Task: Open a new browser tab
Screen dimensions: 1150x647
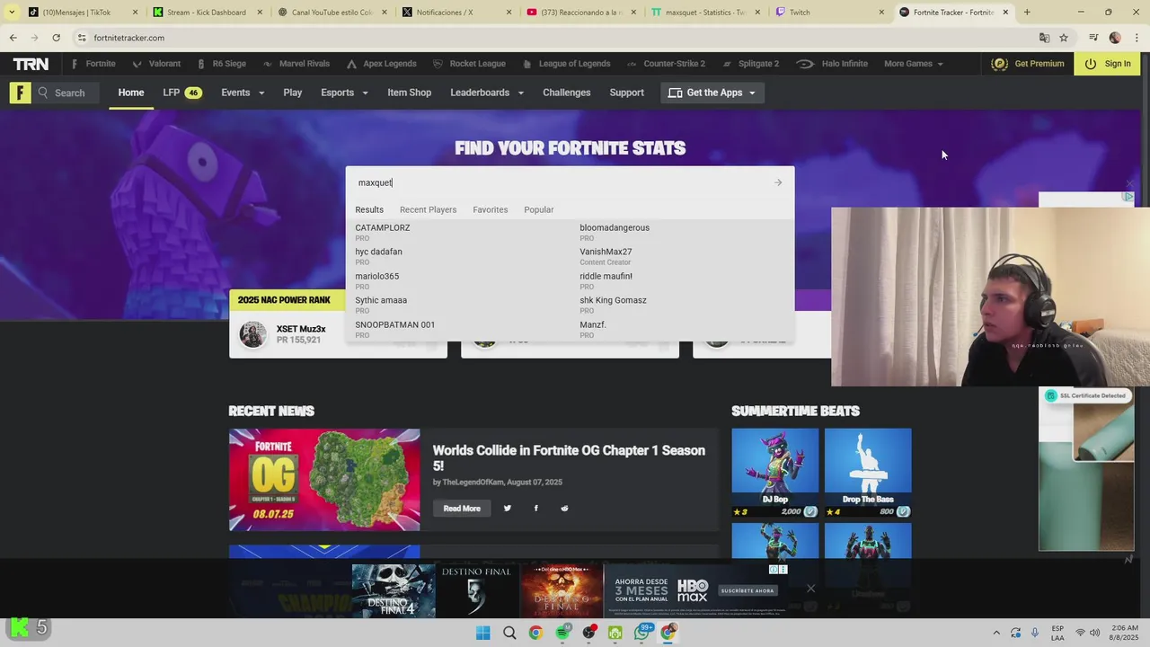Action: (x=1027, y=13)
